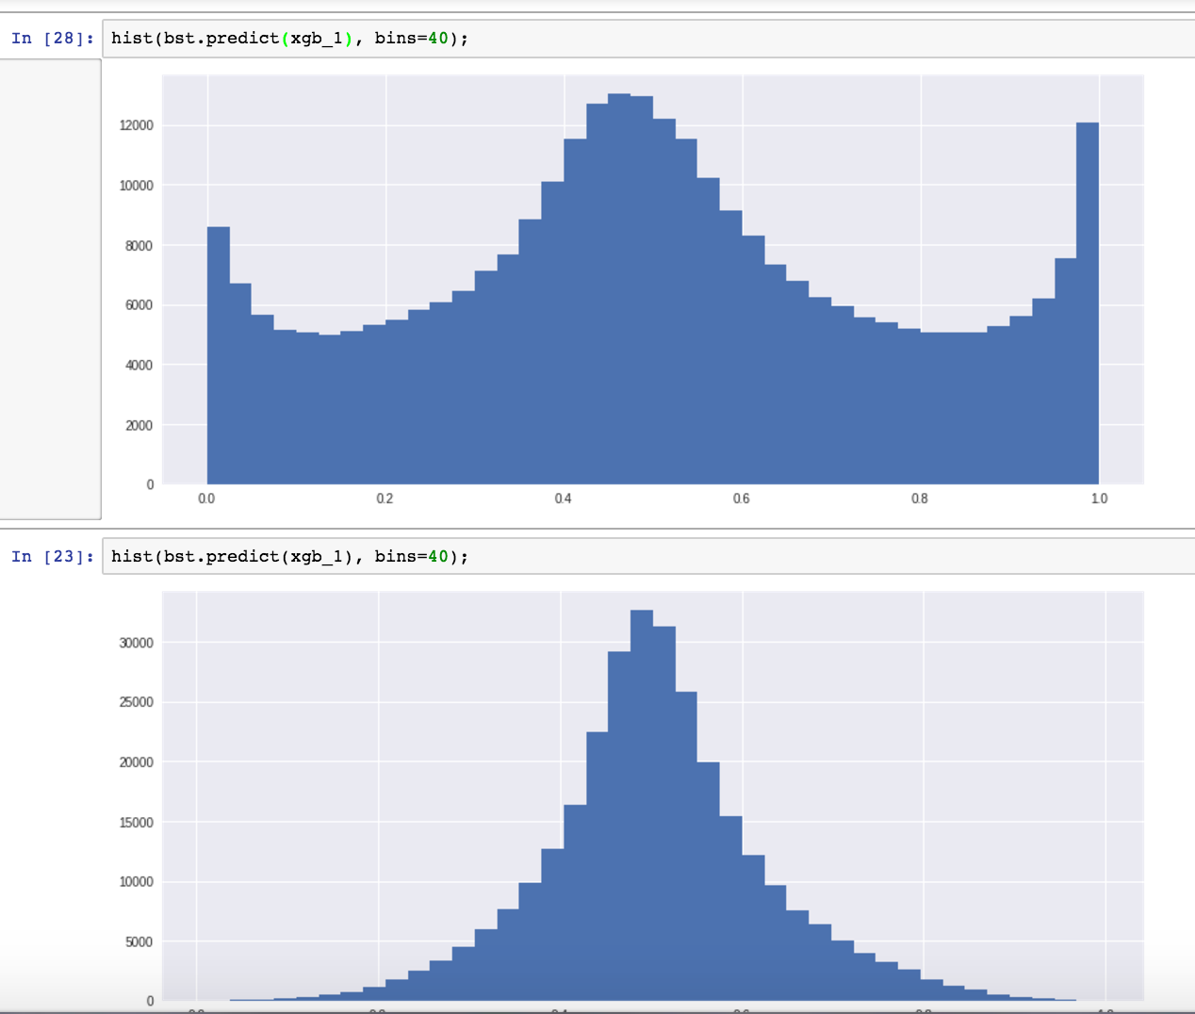Click the 10000 y-axis label in first plot
Viewport: 1195px width, 1014px height.
click(136, 186)
